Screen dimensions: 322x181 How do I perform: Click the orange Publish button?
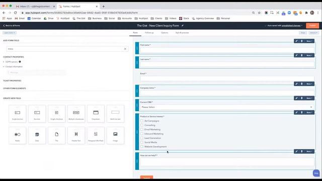click(x=312, y=26)
